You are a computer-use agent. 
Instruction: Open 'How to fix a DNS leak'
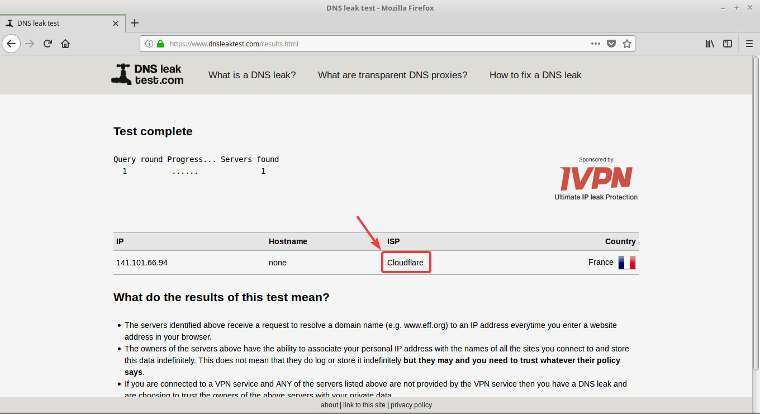[x=535, y=75]
